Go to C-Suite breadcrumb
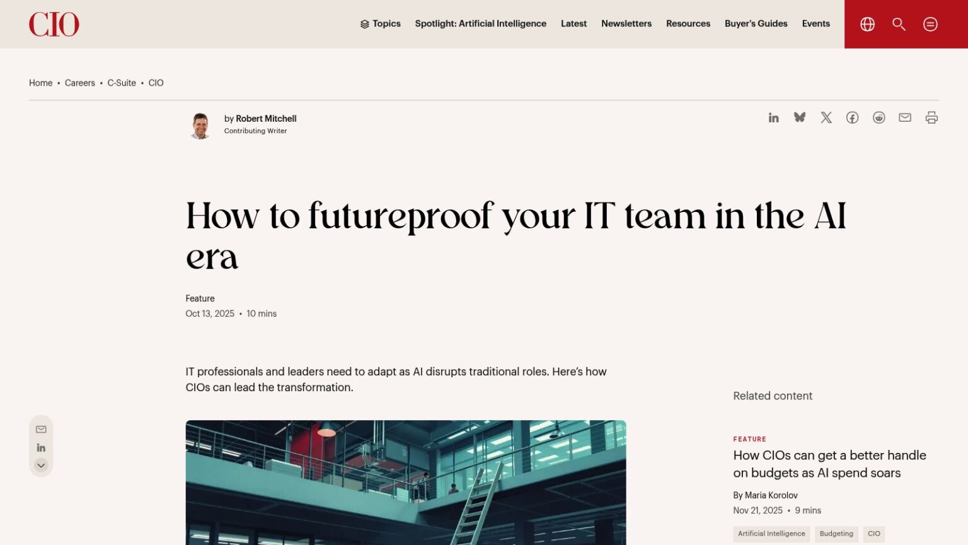 point(122,83)
